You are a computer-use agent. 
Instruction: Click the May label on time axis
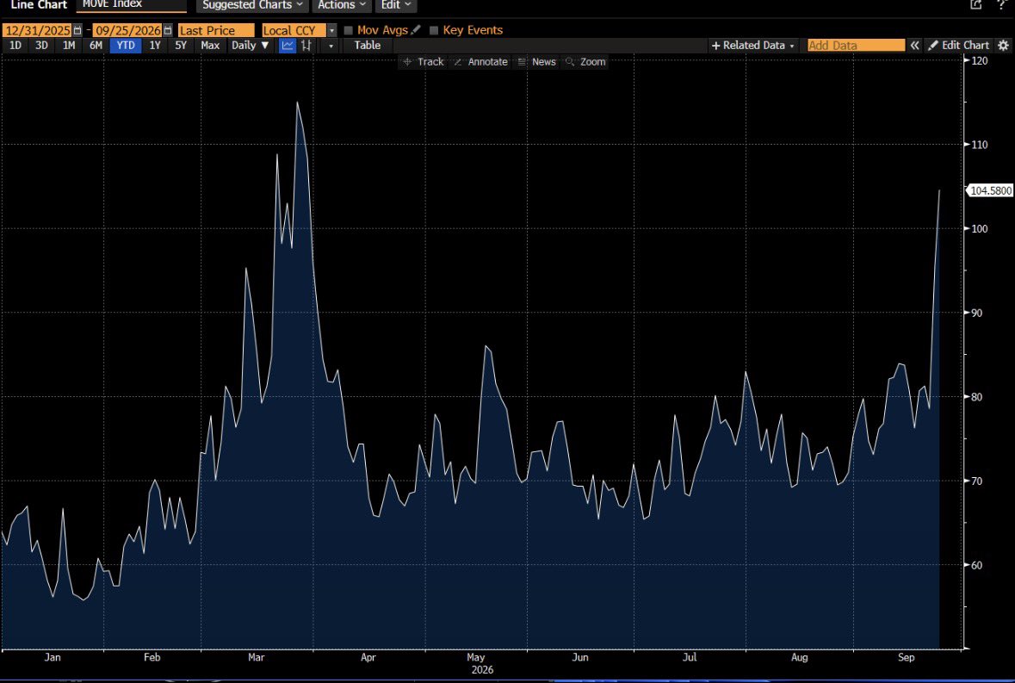tap(476, 657)
